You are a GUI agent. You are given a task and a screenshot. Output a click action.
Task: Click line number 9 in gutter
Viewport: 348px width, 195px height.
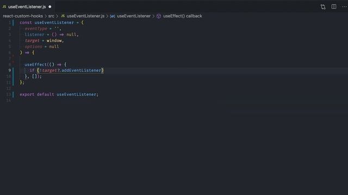pyautogui.click(x=10, y=70)
